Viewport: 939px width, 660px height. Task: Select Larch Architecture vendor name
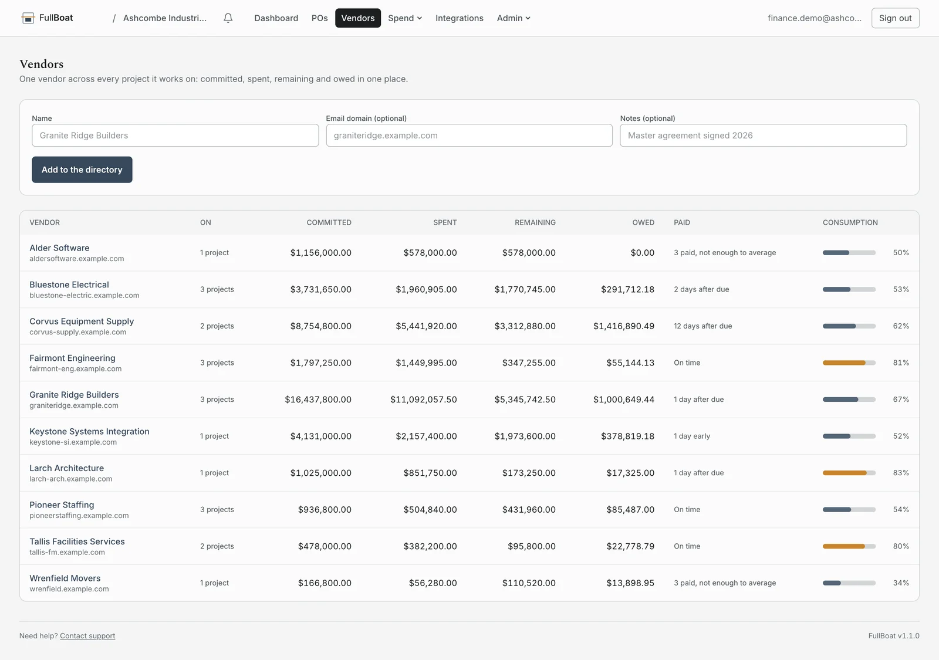pos(66,468)
